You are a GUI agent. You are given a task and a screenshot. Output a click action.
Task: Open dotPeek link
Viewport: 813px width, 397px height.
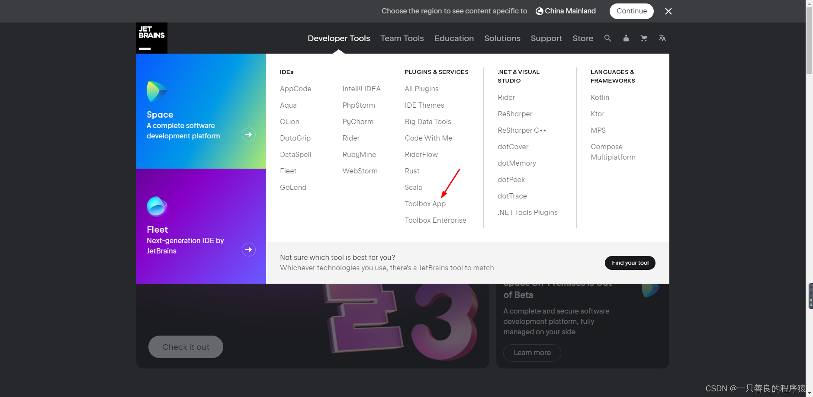point(511,179)
